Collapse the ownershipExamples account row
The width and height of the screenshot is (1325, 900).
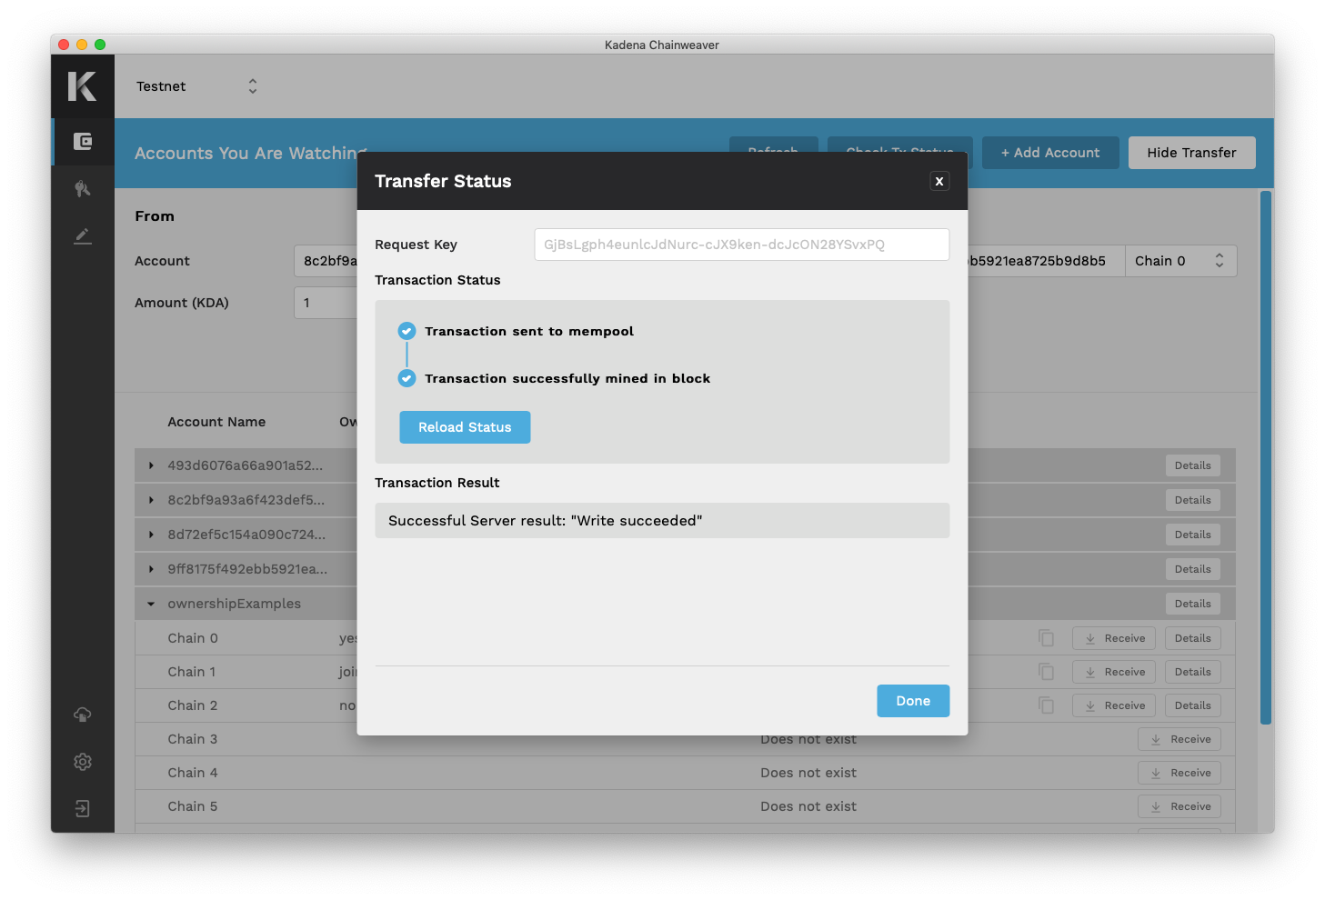[x=151, y=604]
